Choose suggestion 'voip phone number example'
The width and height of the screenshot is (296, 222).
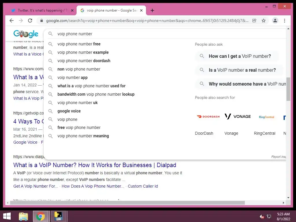pos(83,52)
